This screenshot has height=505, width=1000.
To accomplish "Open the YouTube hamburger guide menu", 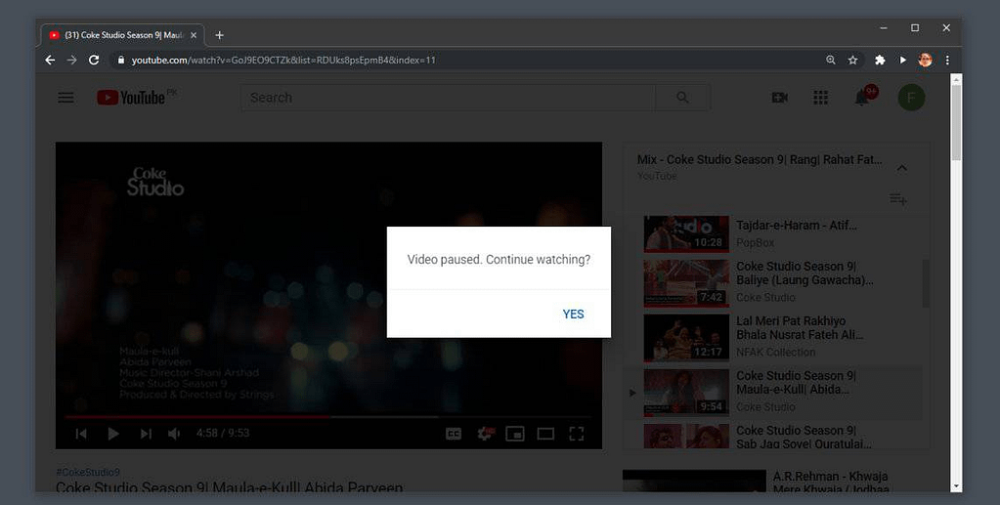I will [x=65, y=98].
